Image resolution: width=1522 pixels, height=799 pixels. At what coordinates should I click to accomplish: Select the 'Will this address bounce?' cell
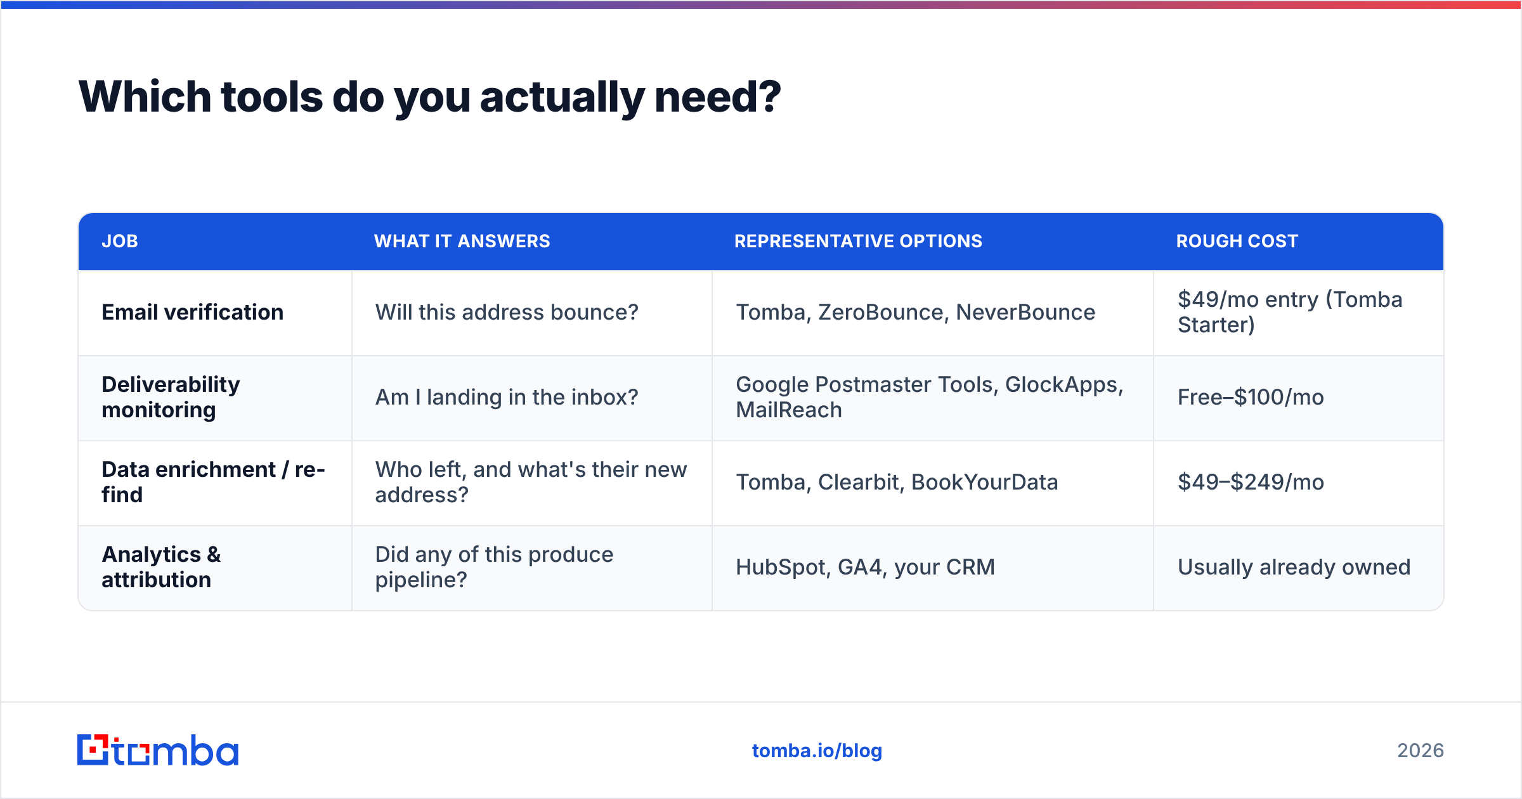coord(532,313)
